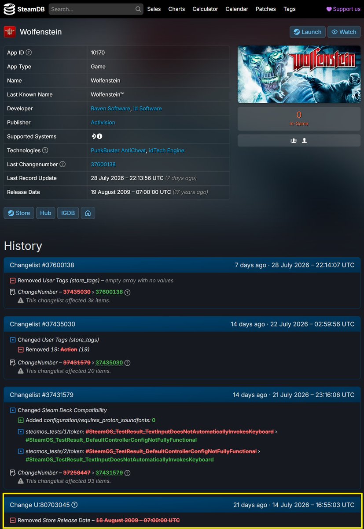Open the Steam Store page button
364x529 pixels.
coord(19,213)
